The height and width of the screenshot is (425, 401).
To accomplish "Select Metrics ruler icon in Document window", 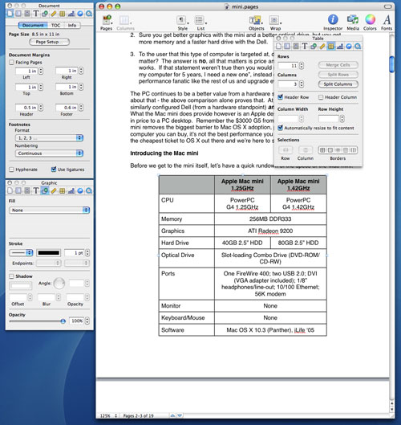I will click(x=54, y=14).
